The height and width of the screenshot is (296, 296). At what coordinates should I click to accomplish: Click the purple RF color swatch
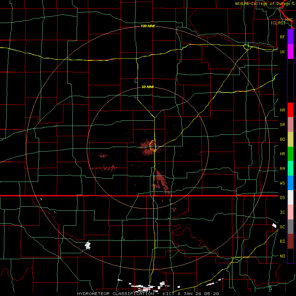pos(290,37)
